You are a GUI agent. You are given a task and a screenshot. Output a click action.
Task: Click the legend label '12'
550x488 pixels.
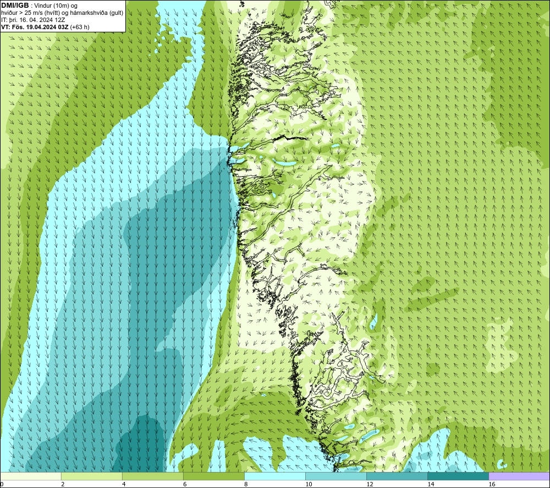(370, 485)
